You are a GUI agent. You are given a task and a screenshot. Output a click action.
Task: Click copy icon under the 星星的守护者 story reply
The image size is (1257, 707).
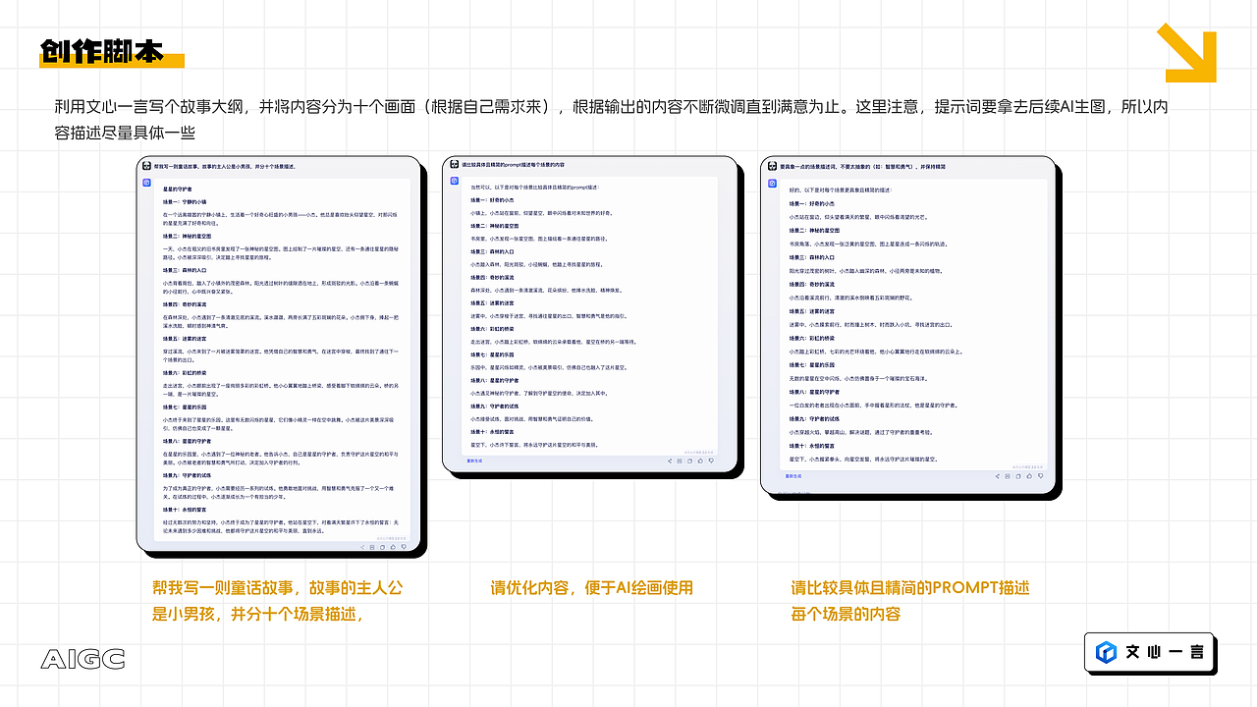[x=383, y=547]
